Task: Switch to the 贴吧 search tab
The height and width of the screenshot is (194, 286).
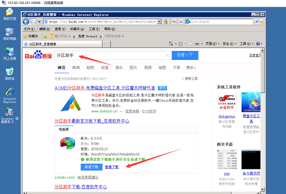Action: [x=90, y=68]
